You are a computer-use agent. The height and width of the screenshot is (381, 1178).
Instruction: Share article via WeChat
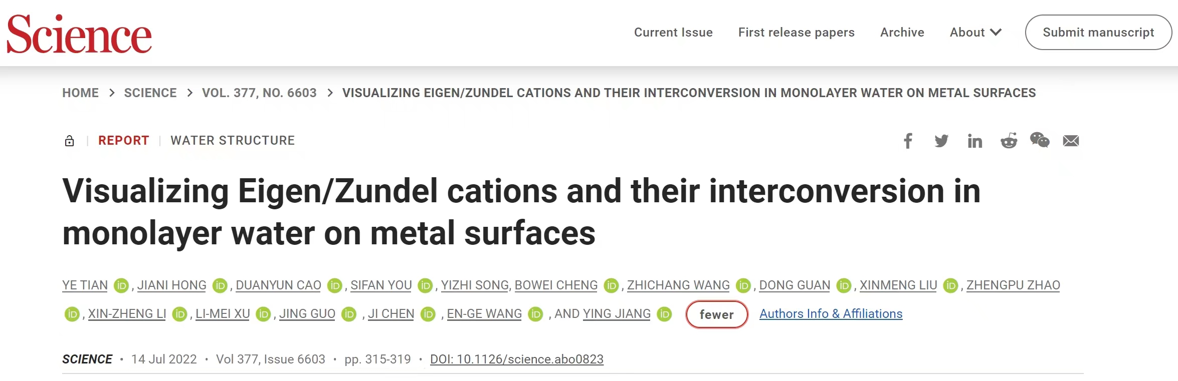point(1040,140)
